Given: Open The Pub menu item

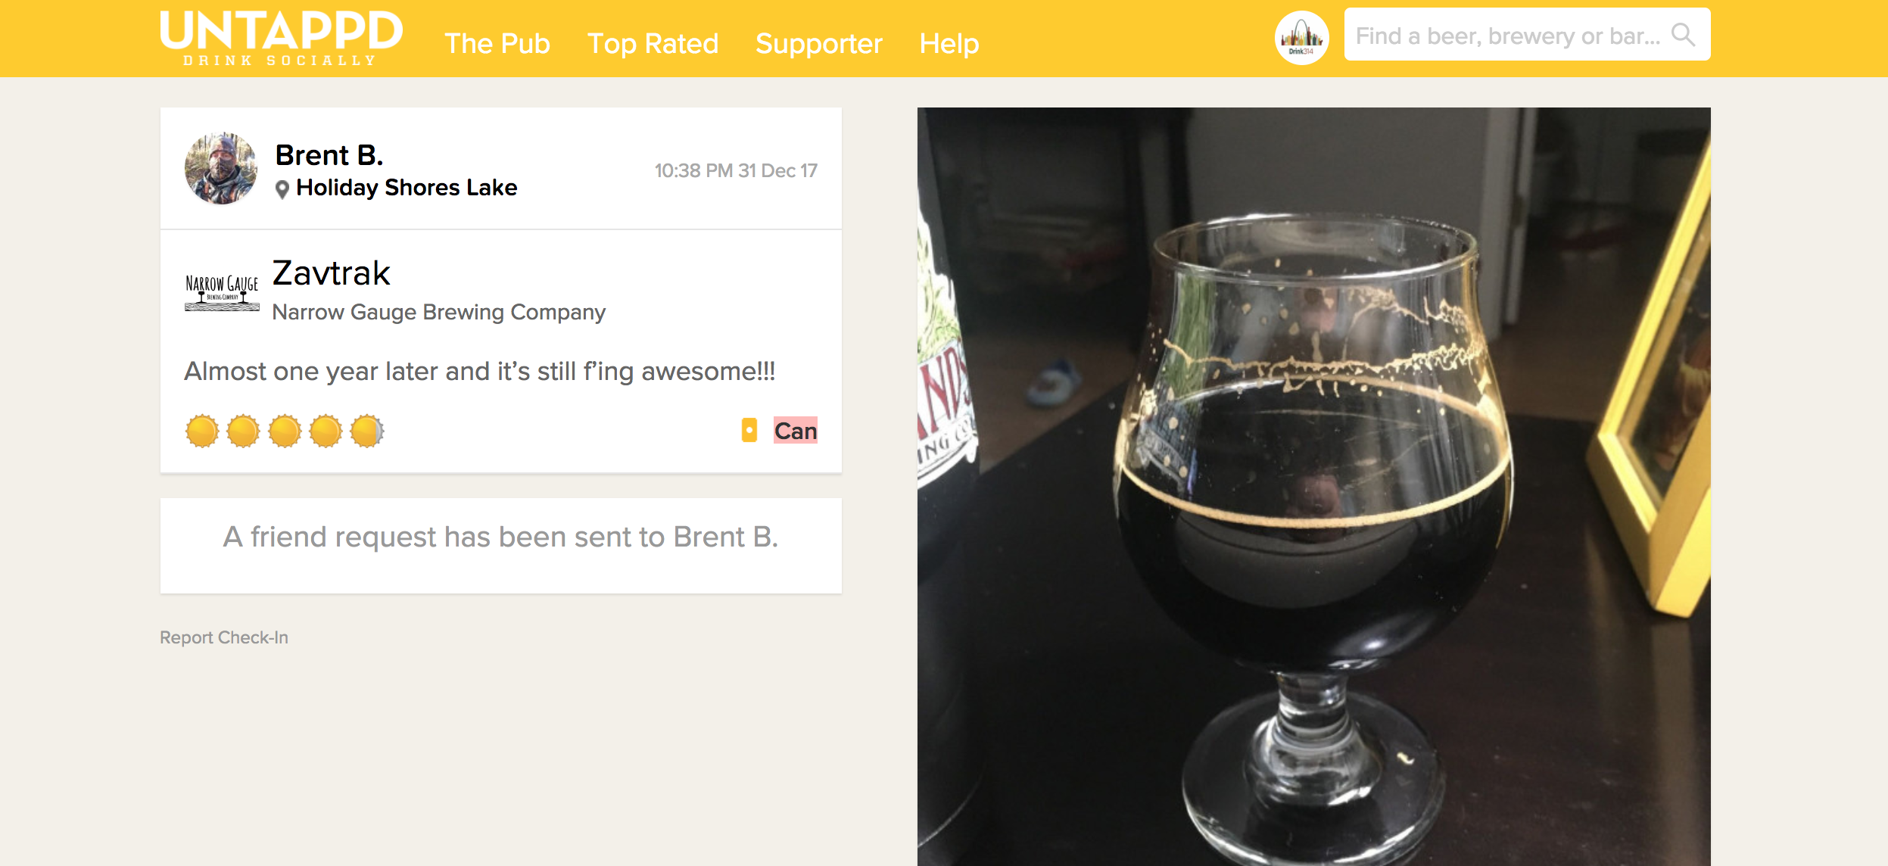Looking at the screenshot, I should (x=497, y=43).
